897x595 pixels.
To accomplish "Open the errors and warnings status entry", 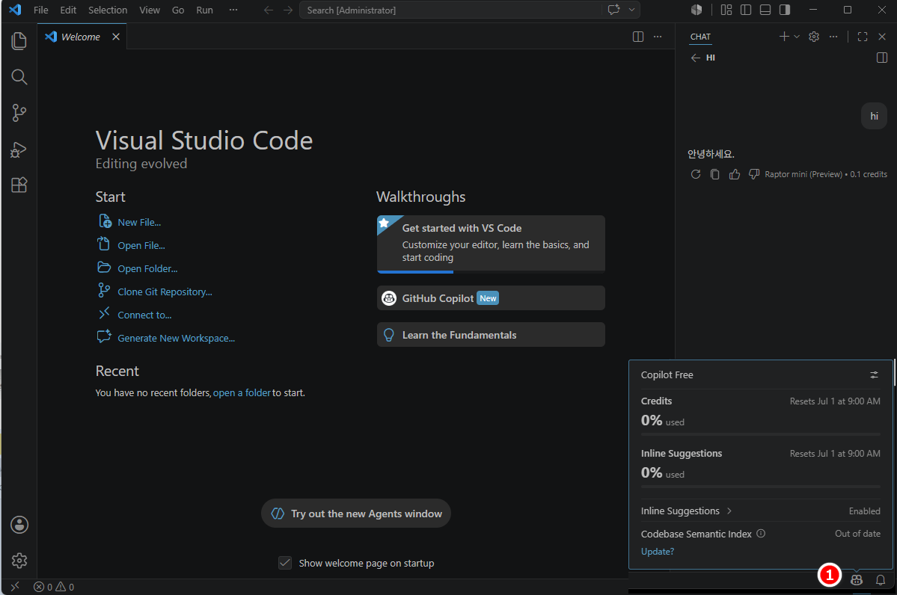I will 54,587.
